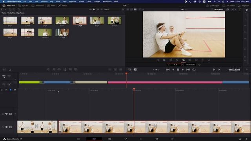This screenshot has width=251, height=141.
Task: Open the File menu
Action: pyautogui.click(x=25, y=2)
